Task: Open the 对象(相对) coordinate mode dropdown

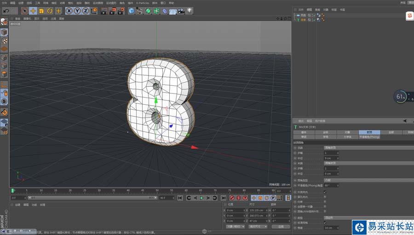Action: click(235, 227)
